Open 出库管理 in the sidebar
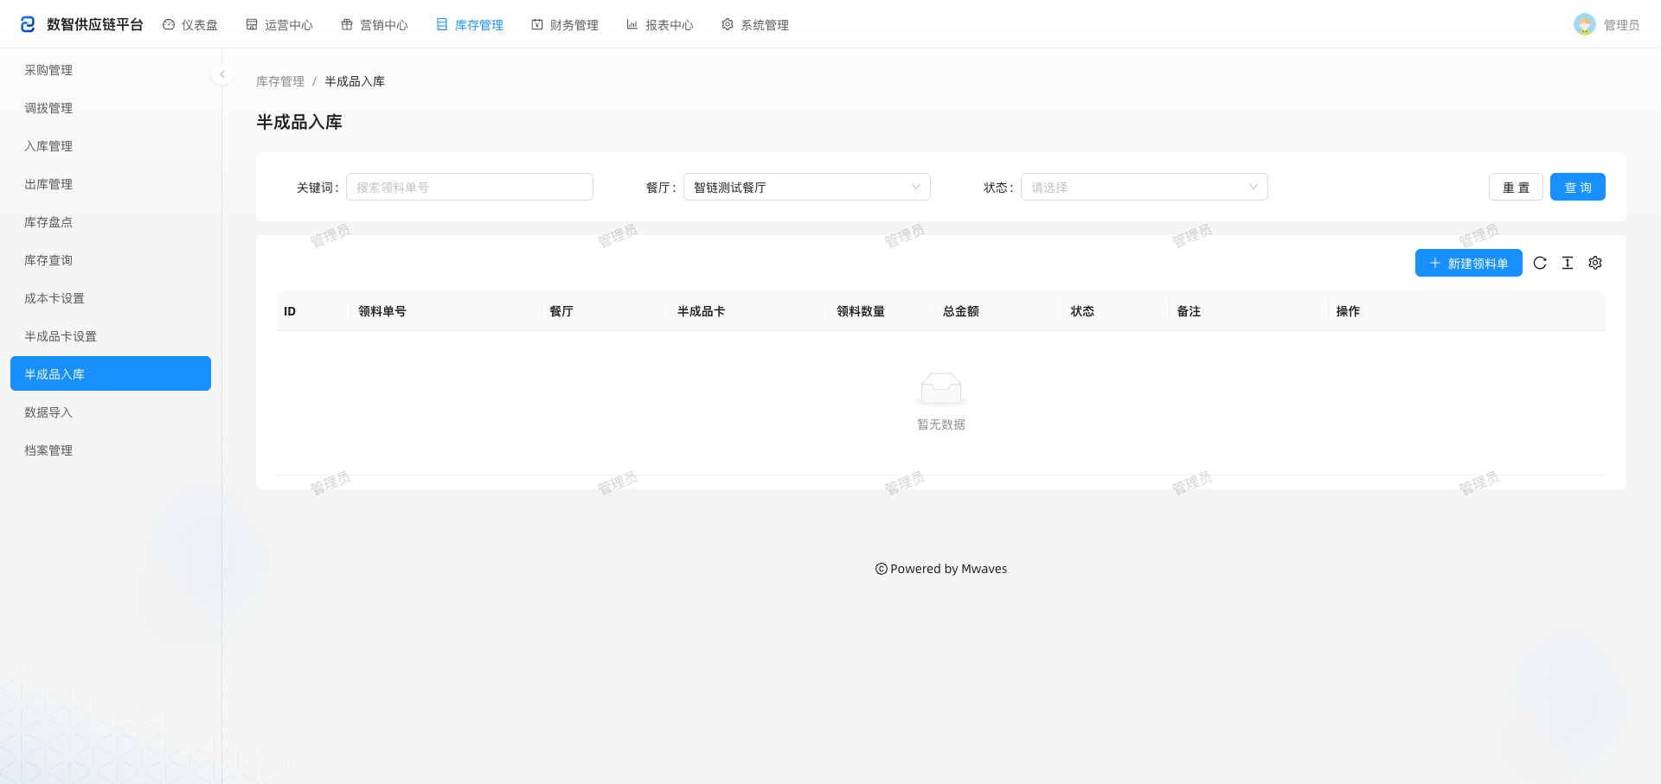The width and height of the screenshot is (1661, 784). (111, 184)
